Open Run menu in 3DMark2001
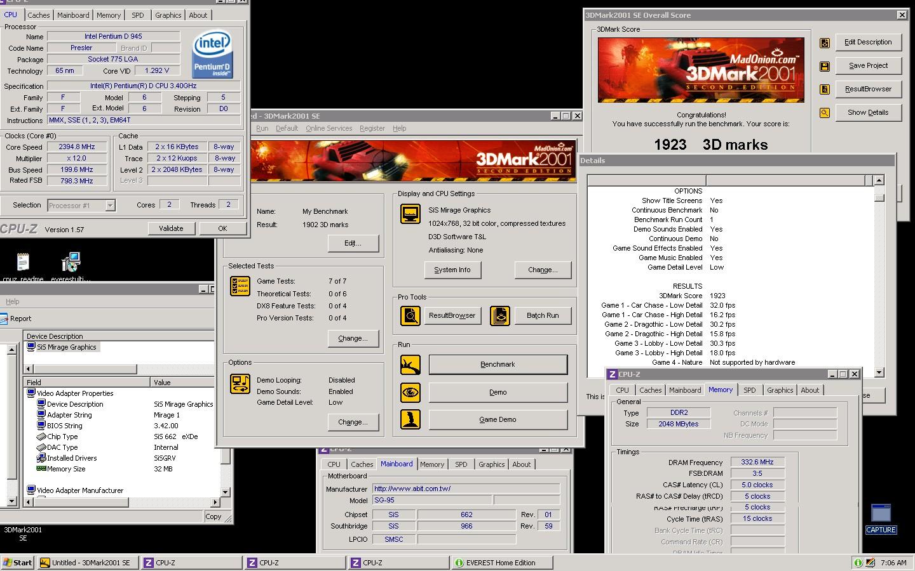This screenshot has height=571, width=915. pyautogui.click(x=262, y=128)
